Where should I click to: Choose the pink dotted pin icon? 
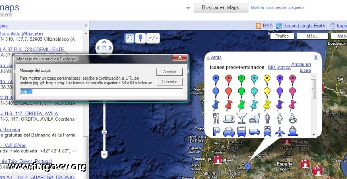(x=293, y=80)
